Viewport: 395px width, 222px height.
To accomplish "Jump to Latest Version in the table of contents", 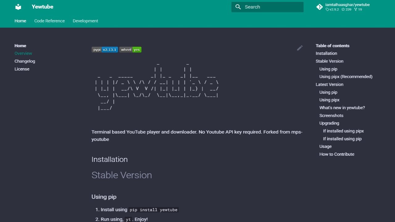I will [x=329, y=84].
